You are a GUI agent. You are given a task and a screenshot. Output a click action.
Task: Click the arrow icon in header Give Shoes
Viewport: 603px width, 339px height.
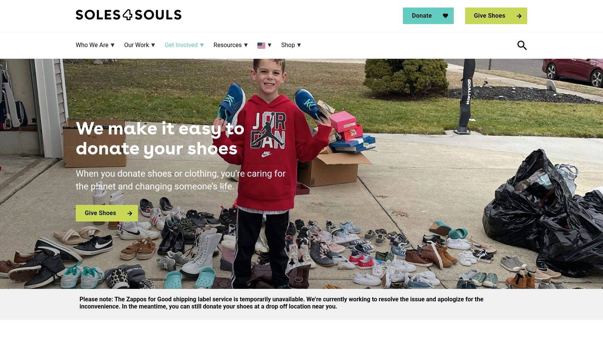(519, 16)
